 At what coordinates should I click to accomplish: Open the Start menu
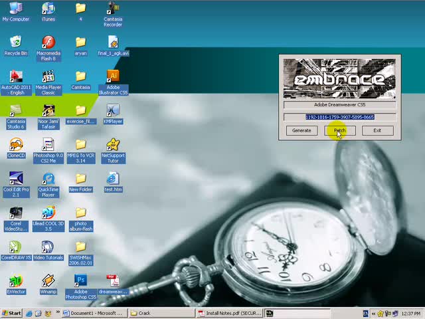coord(11,313)
